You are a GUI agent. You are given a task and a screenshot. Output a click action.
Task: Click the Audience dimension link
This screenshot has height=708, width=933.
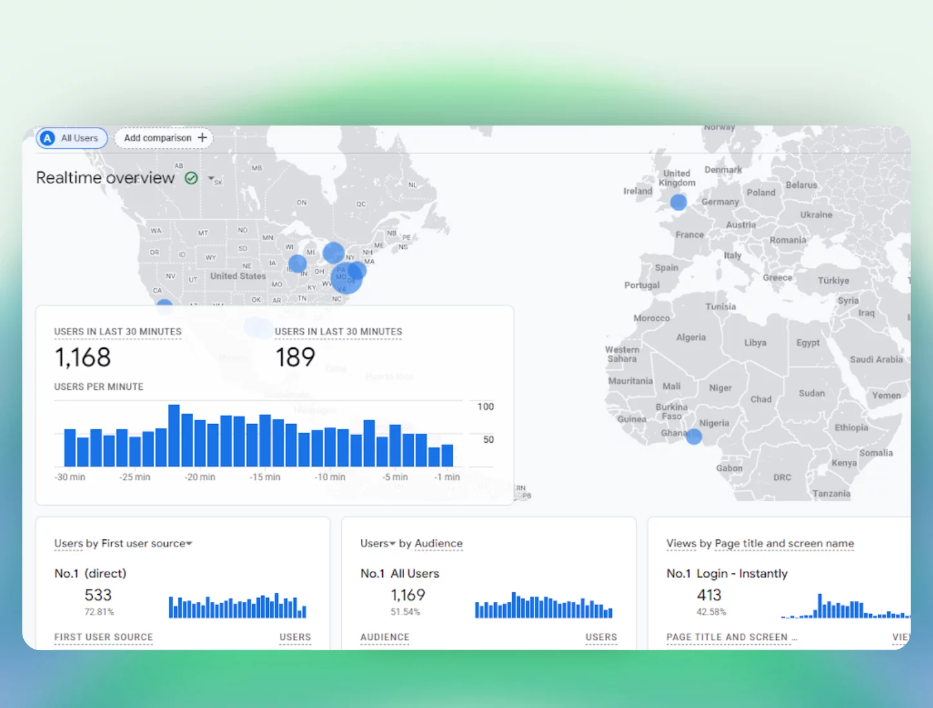pyautogui.click(x=438, y=543)
